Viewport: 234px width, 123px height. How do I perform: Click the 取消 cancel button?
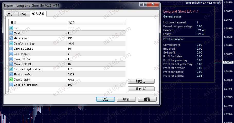click(126, 99)
